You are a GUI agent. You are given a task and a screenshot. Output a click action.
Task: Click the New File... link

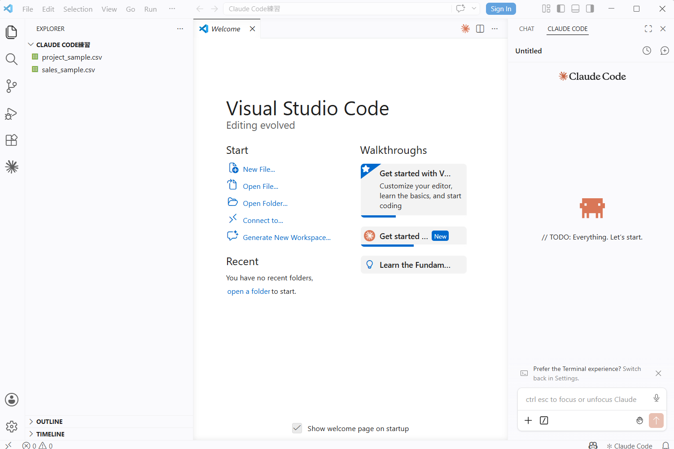click(x=259, y=169)
